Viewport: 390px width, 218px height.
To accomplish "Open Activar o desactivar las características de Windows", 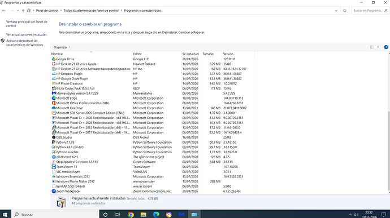I will click(x=25, y=43).
